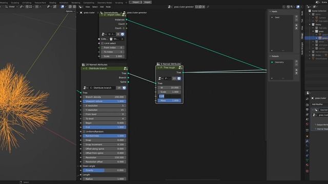Move the Seed input up in the list
Screen dimensions: 328x184
pyautogui.click(x=296, y=26)
